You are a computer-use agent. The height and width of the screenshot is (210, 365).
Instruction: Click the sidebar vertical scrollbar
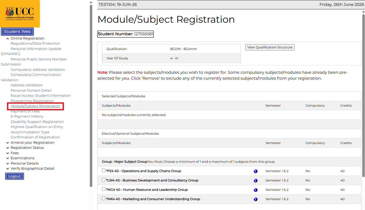click(x=91, y=96)
